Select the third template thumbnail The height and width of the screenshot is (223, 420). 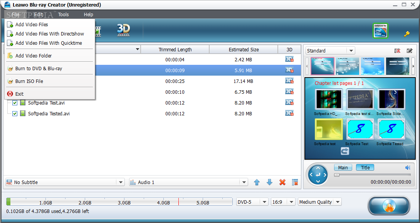(373, 66)
